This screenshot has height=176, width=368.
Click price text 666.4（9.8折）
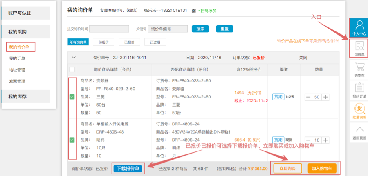[248, 140]
